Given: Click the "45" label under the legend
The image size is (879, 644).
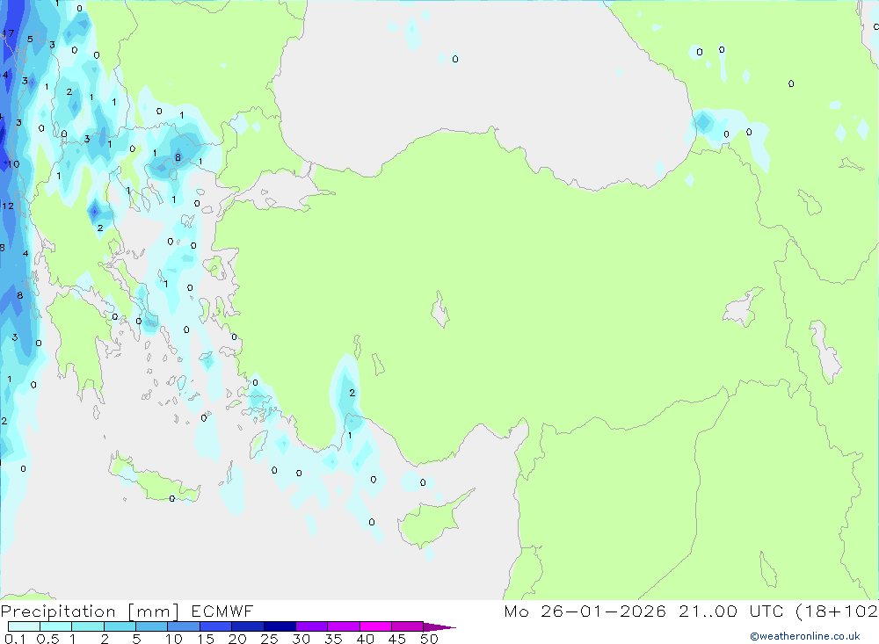Looking at the screenshot, I should 397,639.
